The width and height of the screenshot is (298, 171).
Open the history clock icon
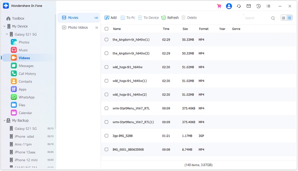[259, 6]
